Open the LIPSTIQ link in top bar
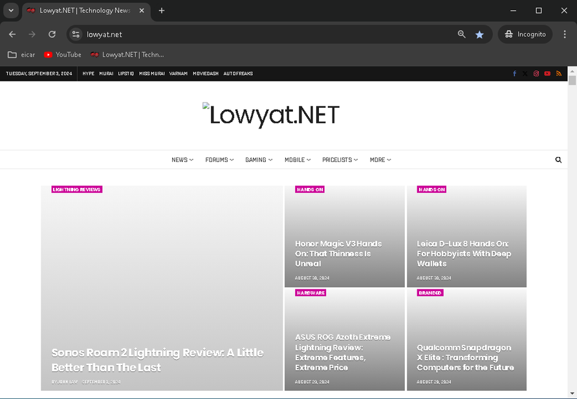Image resolution: width=577 pixels, height=399 pixels. (126, 74)
